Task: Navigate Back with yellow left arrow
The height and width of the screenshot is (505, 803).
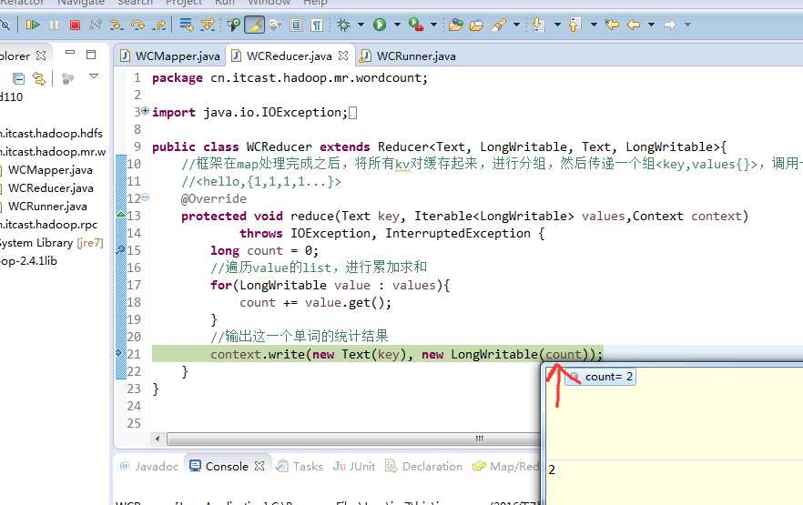Action: pos(634,25)
